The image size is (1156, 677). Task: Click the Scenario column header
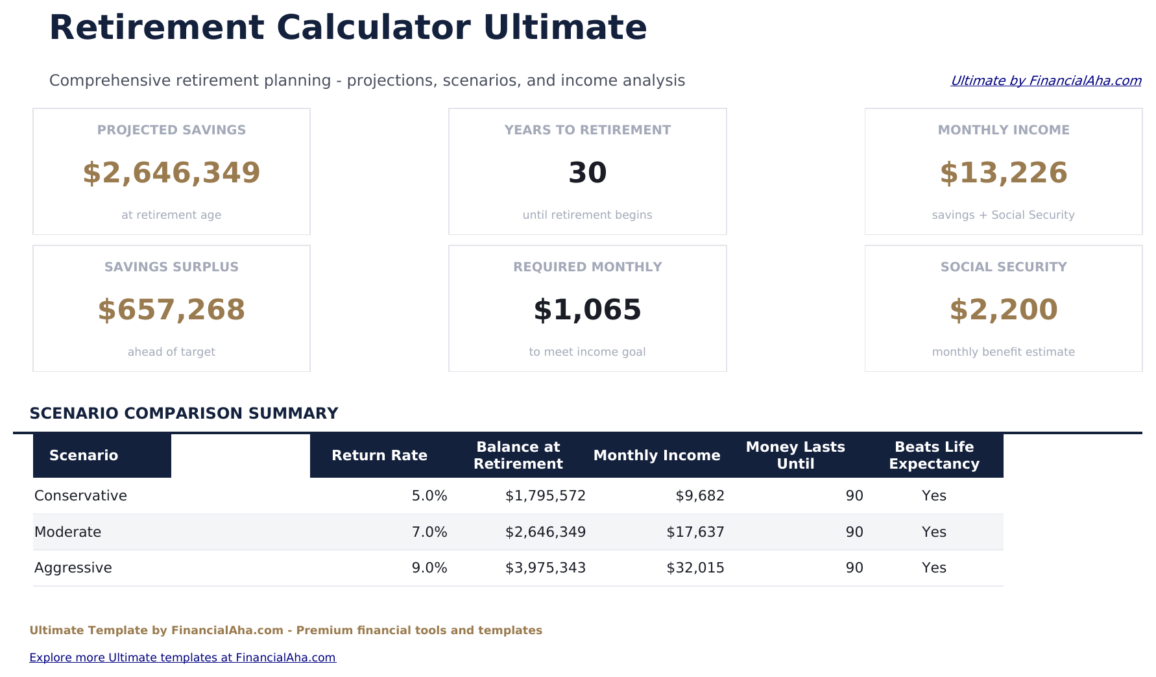[83, 455]
